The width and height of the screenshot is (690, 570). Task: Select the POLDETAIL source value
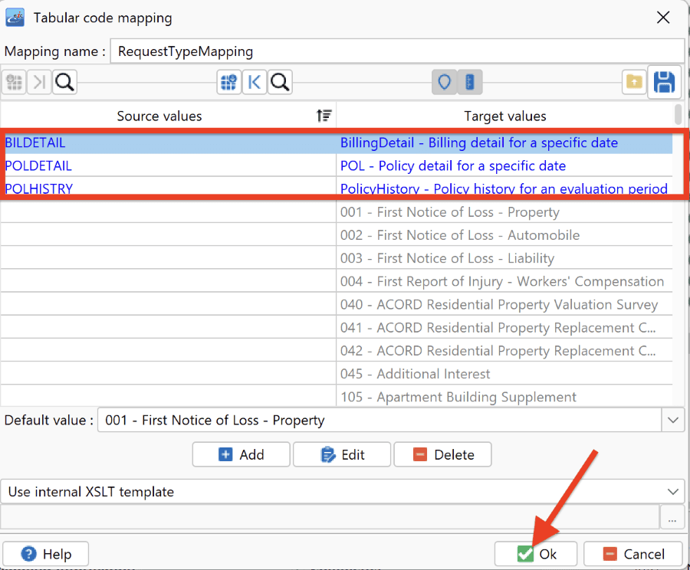[x=38, y=165]
